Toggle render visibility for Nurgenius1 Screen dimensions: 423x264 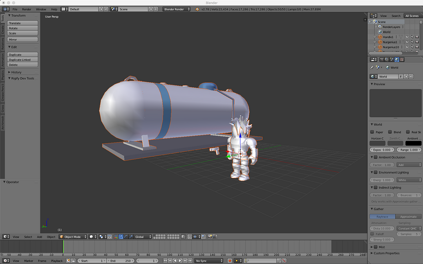click(417, 42)
